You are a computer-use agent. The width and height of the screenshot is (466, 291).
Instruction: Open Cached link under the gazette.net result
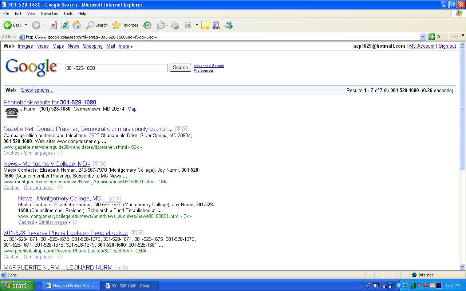coord(12,153)
